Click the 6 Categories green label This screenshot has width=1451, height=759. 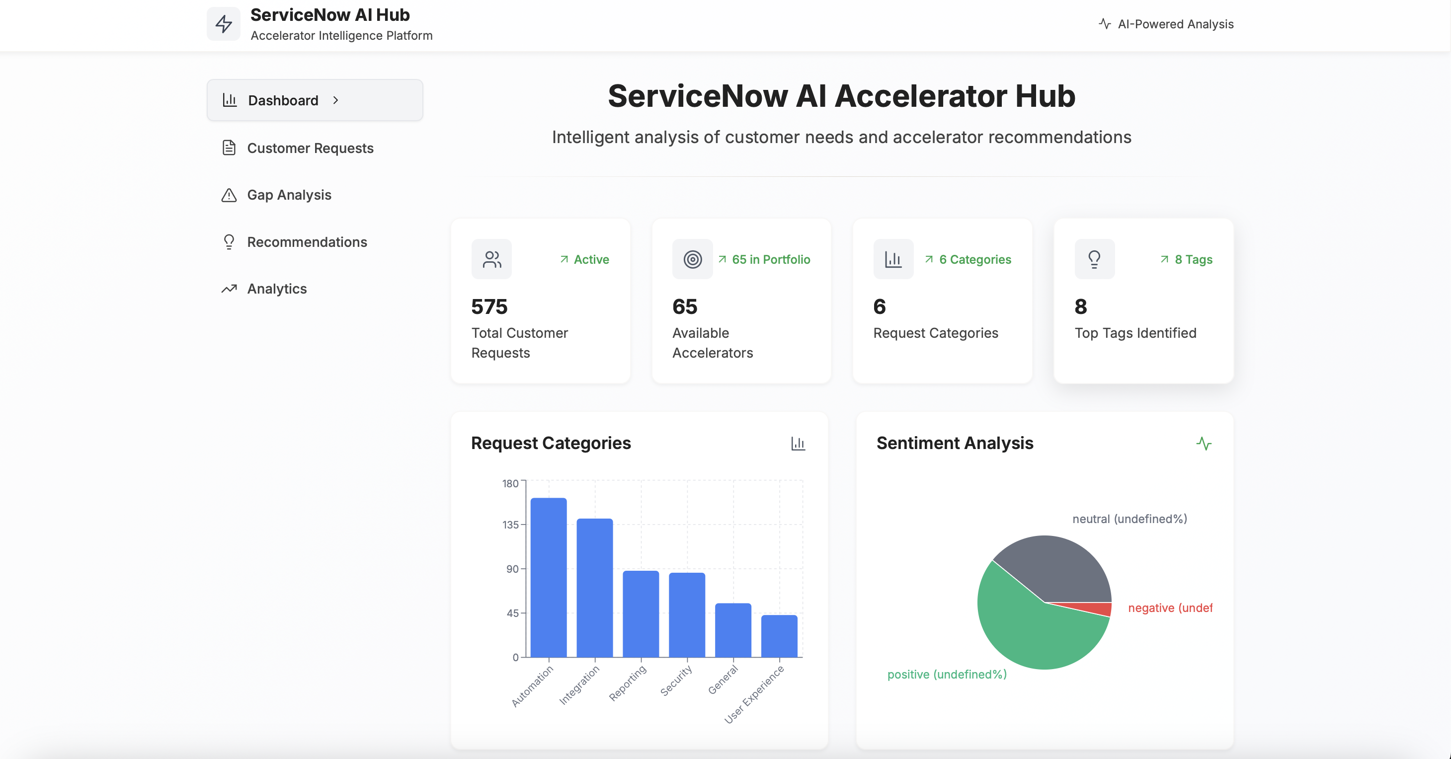(974, 260)
